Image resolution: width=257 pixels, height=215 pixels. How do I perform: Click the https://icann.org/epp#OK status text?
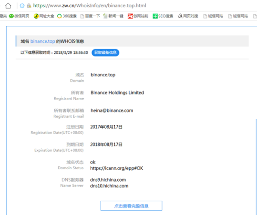point(116,168)
